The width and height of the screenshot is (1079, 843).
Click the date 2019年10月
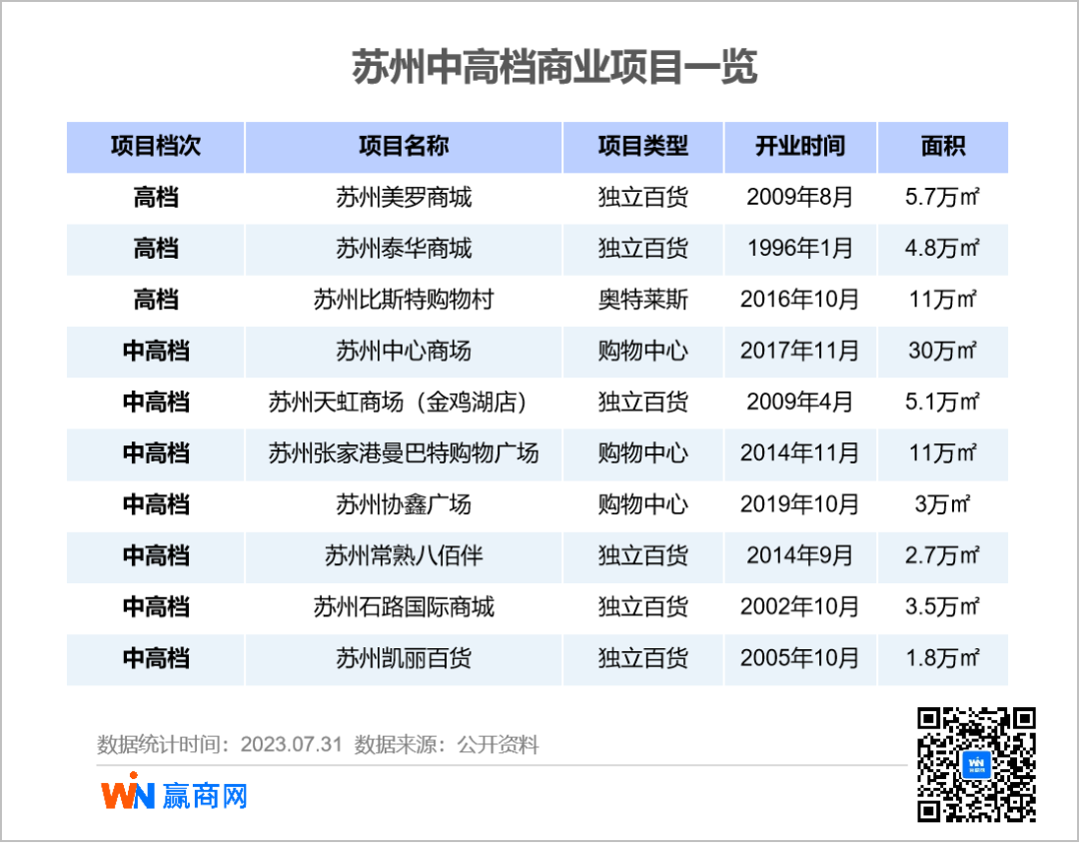[x=799, y=504]
